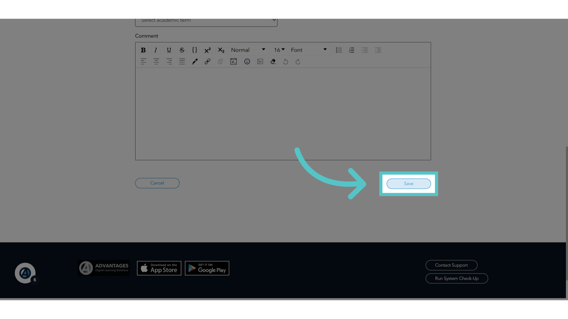Open the color picker pen tool
This screenshot has width=568, height=319.
[195, 61]
